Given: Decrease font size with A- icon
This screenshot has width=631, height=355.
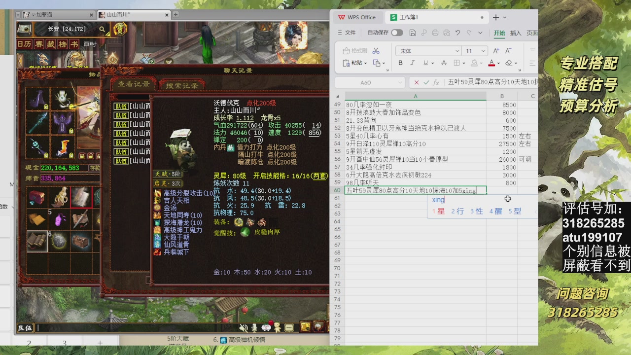Looking at the screenshot, I should (x=508, y=51).
